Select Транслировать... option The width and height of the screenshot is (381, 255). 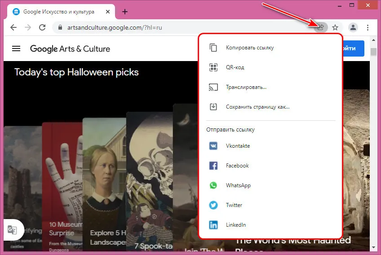(246, 87)
